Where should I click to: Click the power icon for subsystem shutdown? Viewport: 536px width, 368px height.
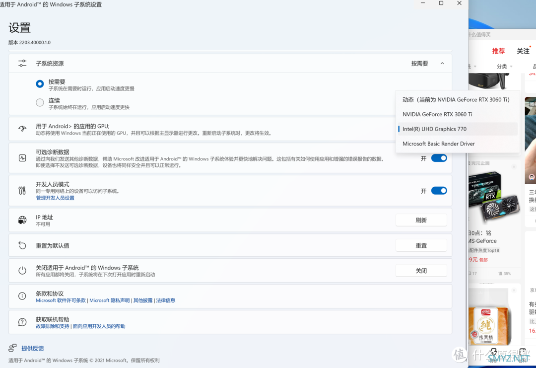pyautogui.click(x=22, y=271)
